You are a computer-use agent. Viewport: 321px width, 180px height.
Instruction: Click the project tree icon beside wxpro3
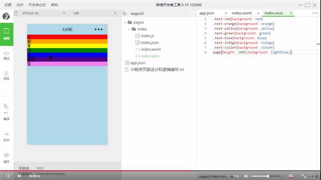(x=125, y=14)
